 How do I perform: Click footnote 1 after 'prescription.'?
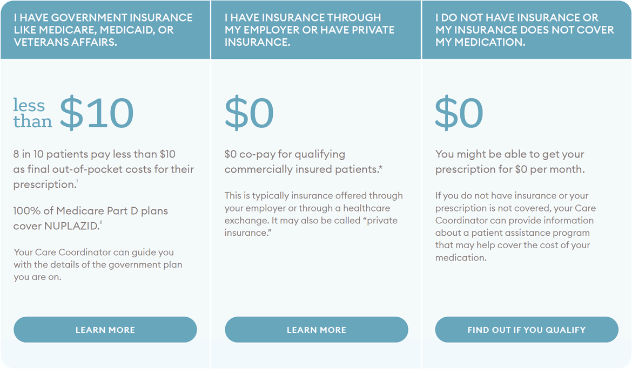pos(77,181)
